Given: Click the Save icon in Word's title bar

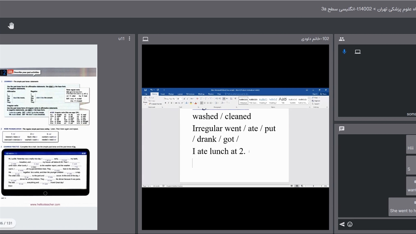Looking at the screenshot, I should [x=146, y=90].
